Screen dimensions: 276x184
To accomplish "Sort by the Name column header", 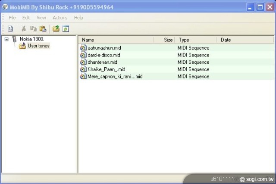I will [116, 40].
